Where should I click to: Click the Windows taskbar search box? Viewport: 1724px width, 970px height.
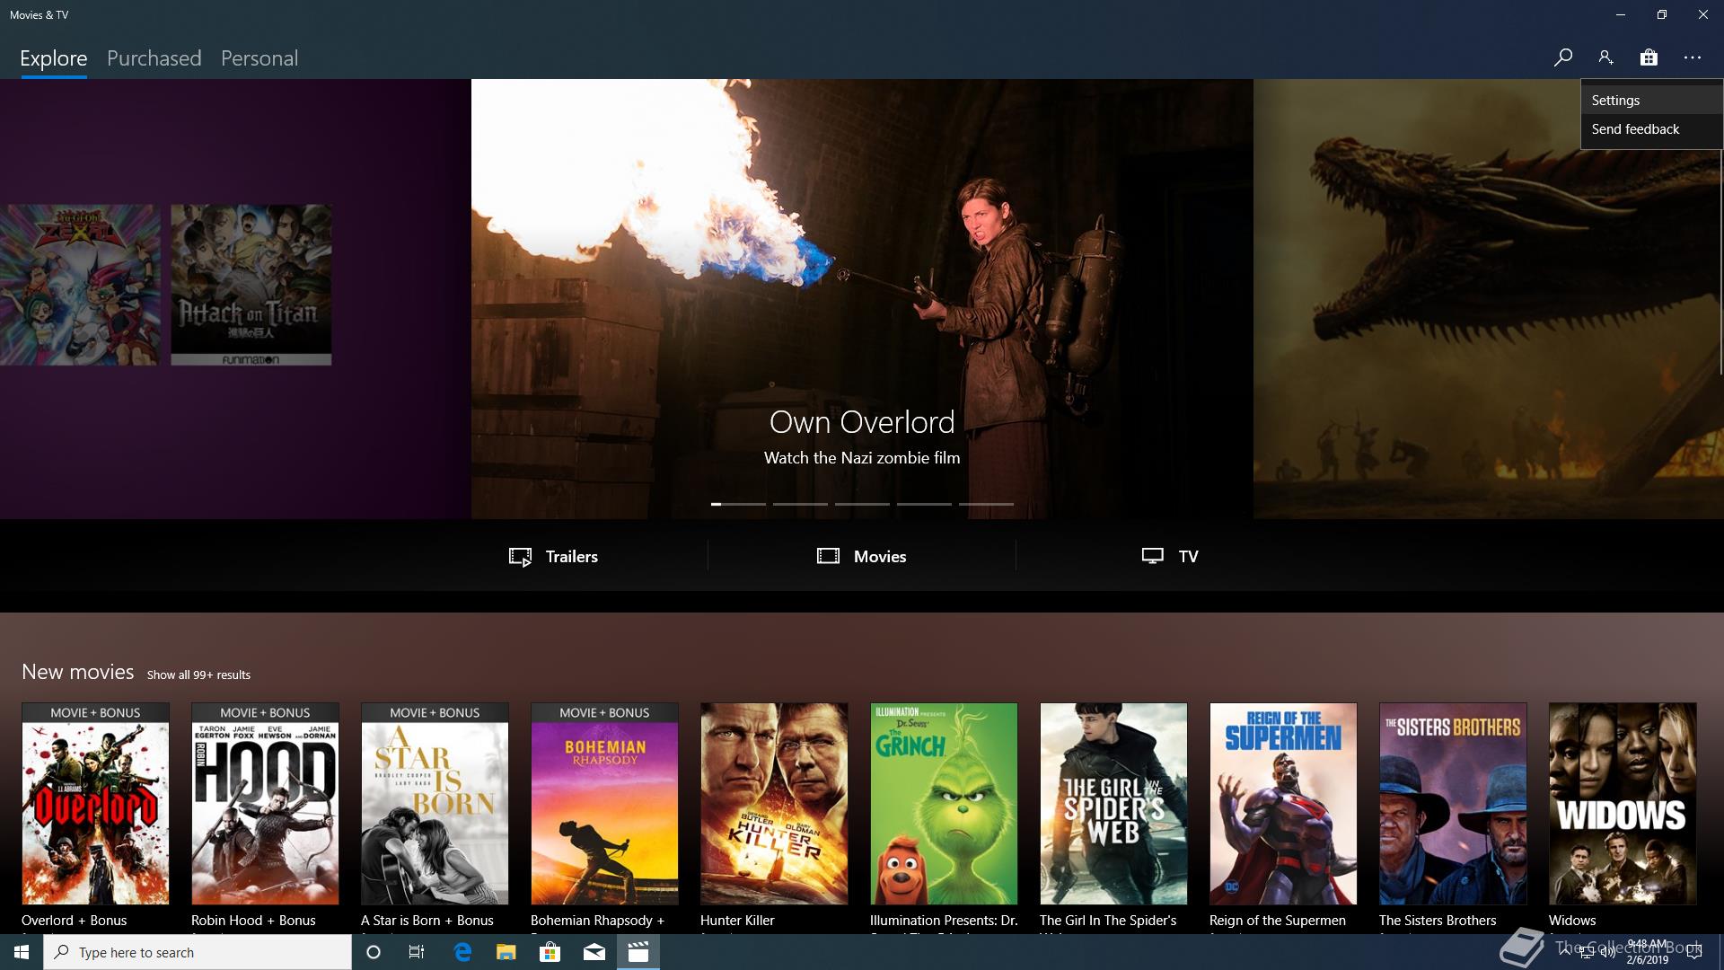pyautogui.click(x=198, y=952)
